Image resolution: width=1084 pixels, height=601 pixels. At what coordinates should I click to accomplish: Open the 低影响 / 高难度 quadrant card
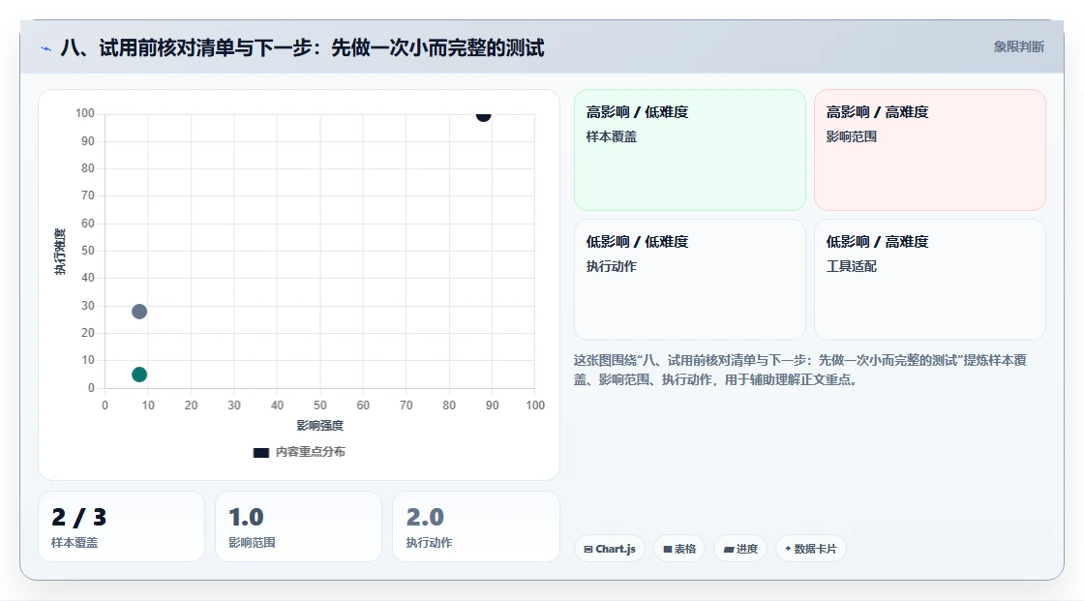click(930, 280)
